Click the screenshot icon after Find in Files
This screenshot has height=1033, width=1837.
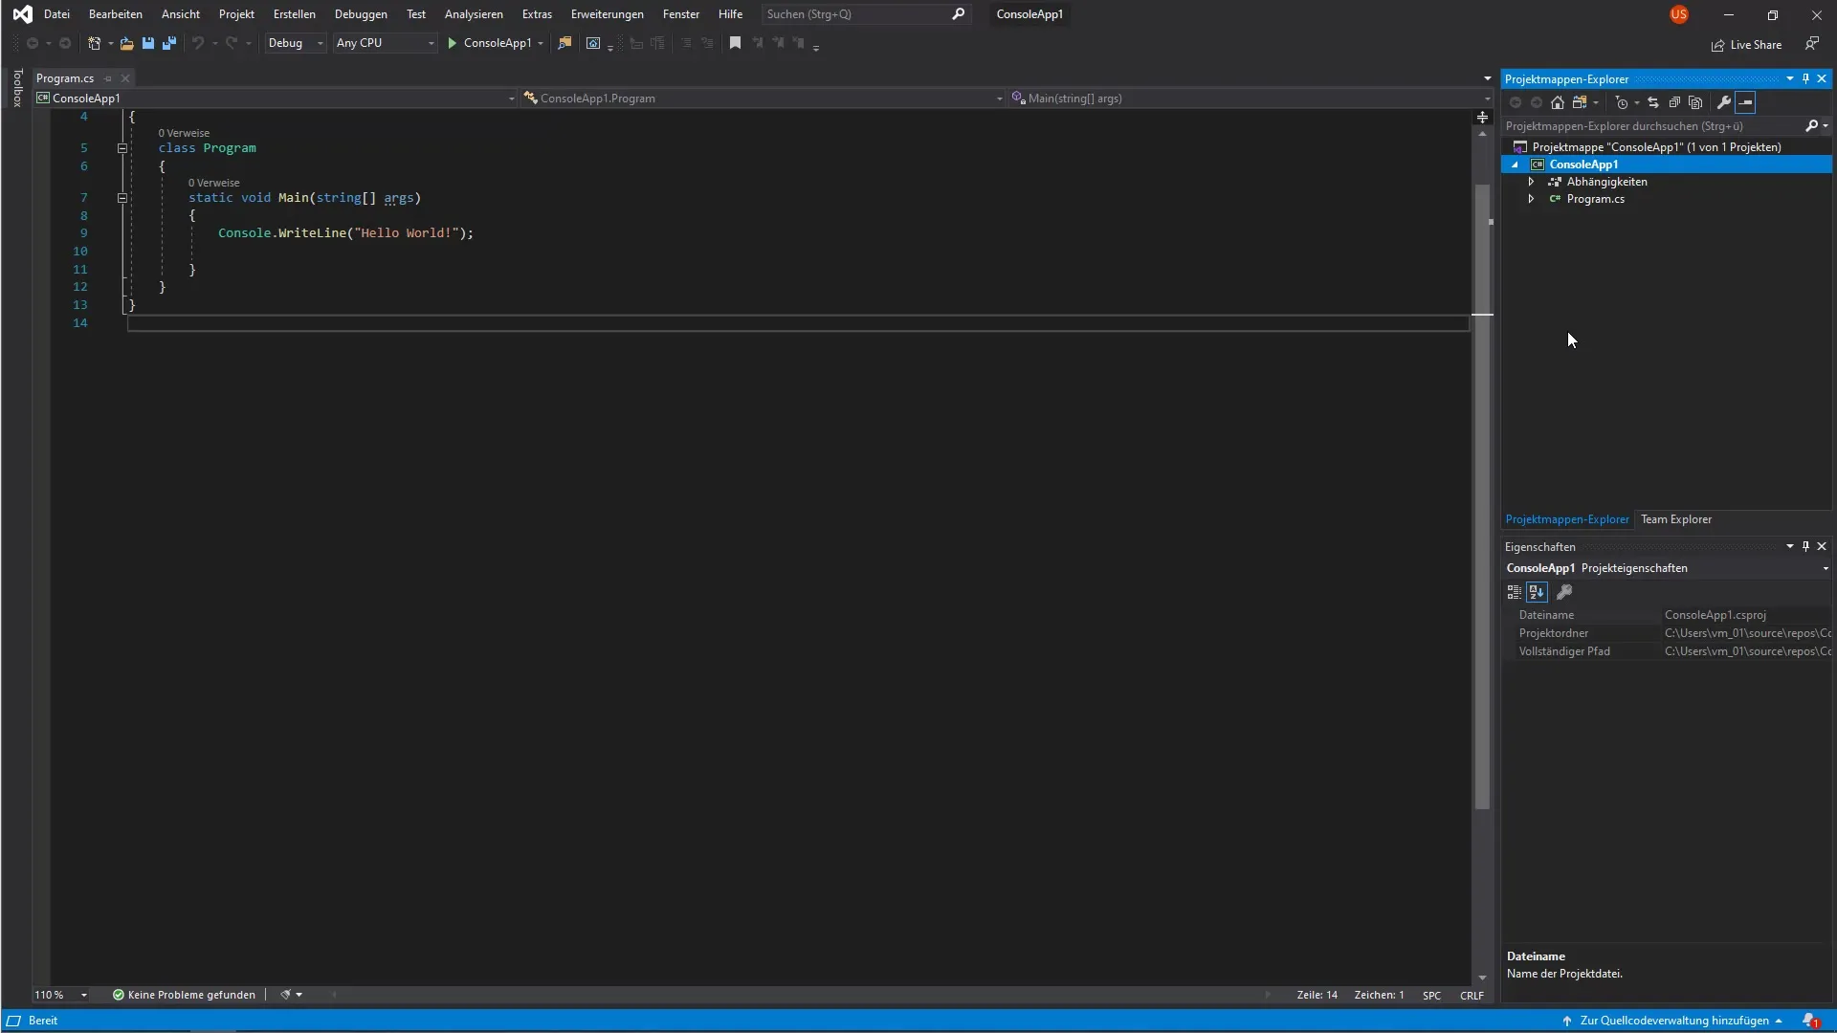593,43
